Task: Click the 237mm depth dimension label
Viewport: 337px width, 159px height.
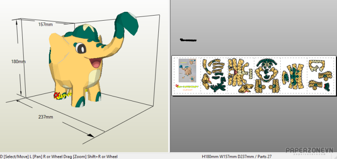Action: [x=46, y=117]
